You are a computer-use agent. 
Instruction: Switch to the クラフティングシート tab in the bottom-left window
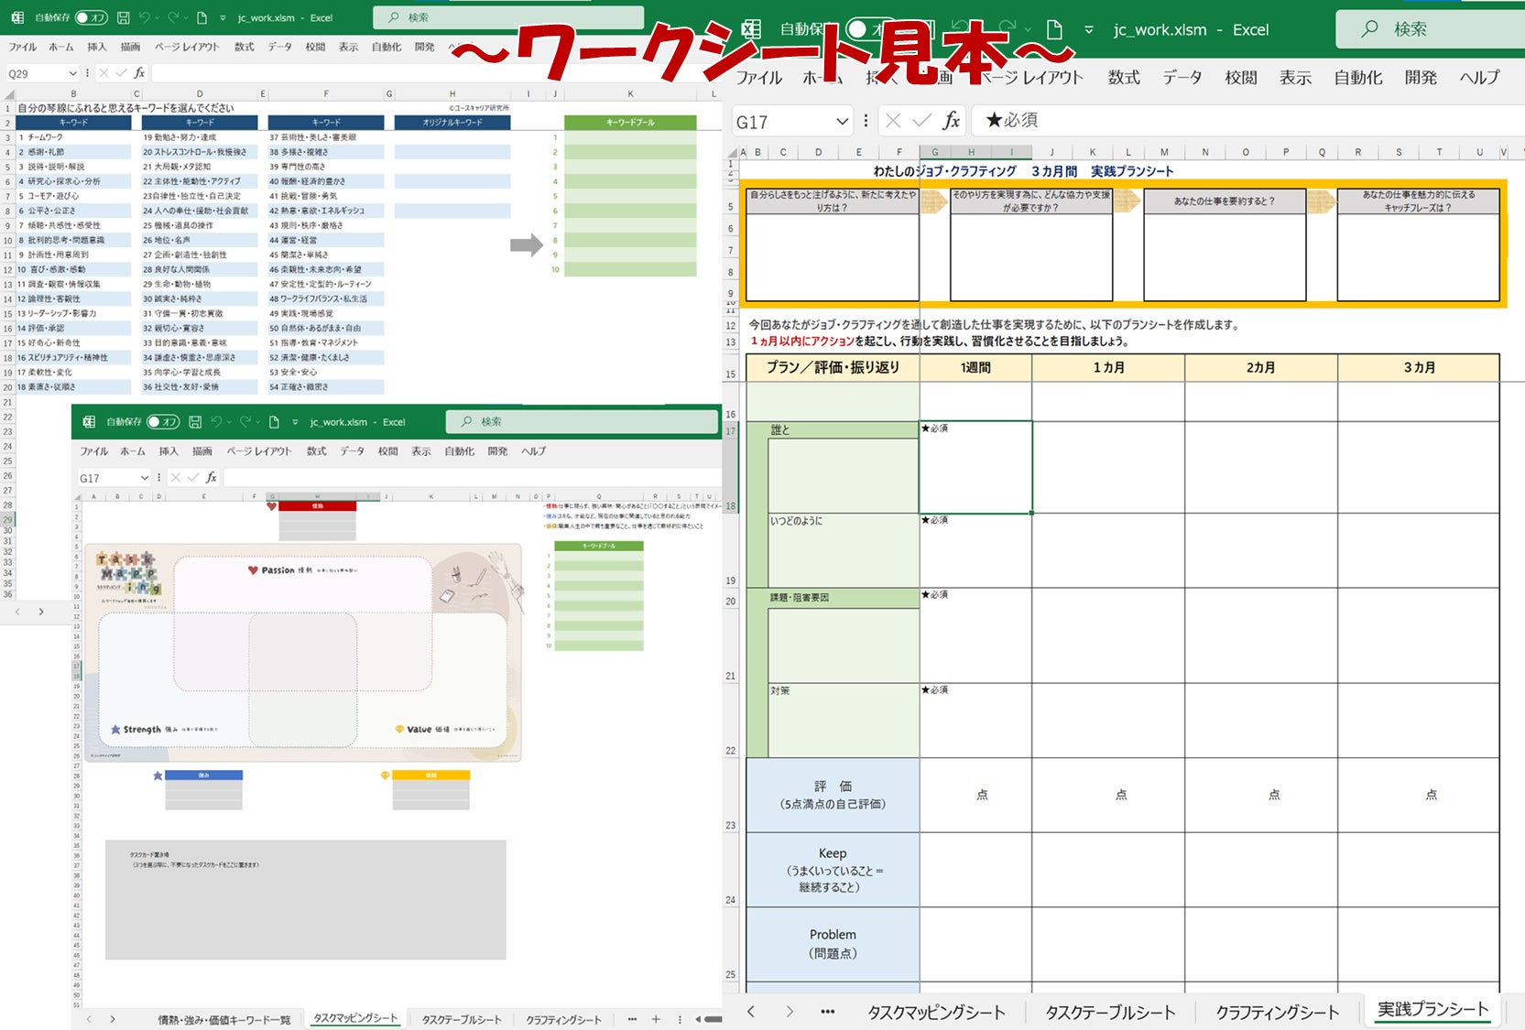click(x=563, y=1020)
